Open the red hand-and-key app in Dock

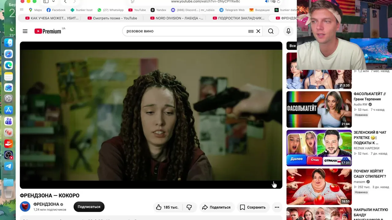[x=9, y=144]
